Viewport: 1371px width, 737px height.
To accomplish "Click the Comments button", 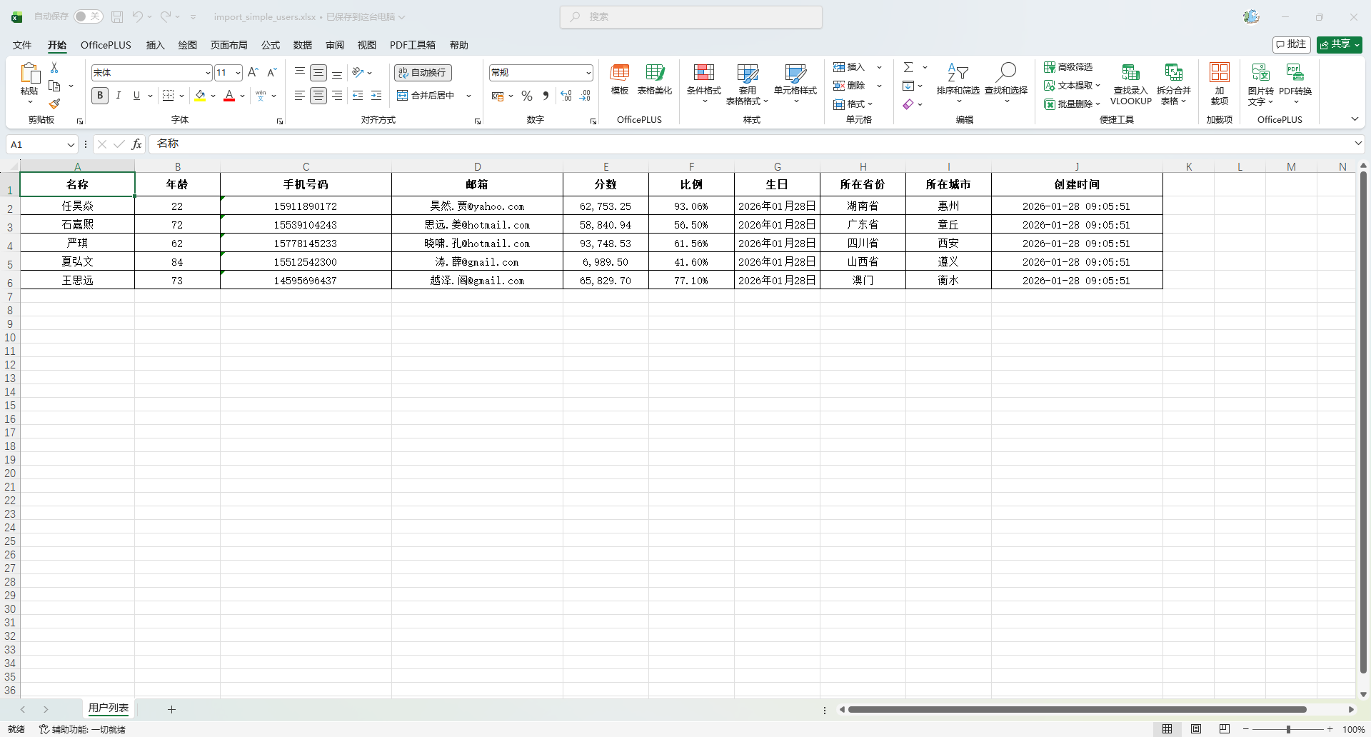I will [1291, 44].
